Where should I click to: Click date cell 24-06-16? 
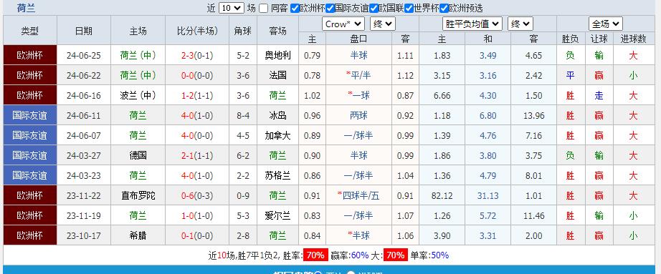click(83, 96)
